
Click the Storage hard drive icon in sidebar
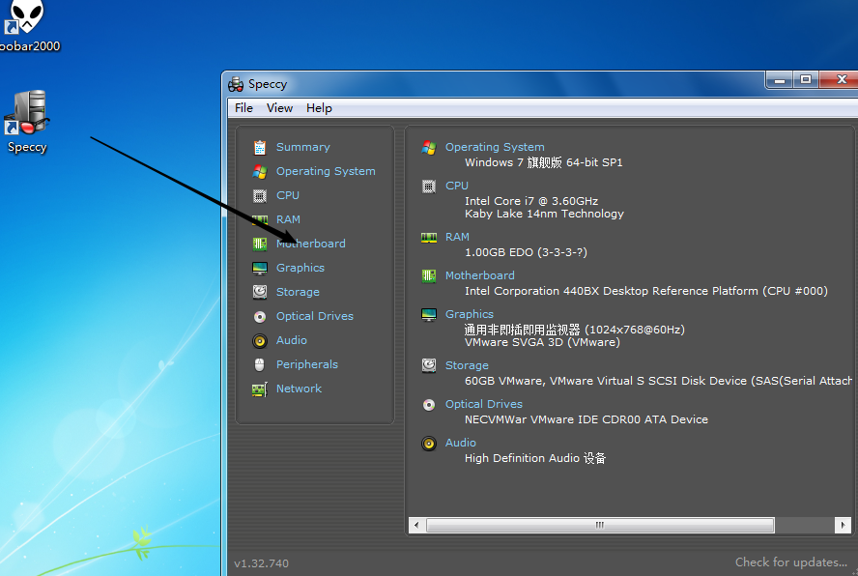point(260,292)
